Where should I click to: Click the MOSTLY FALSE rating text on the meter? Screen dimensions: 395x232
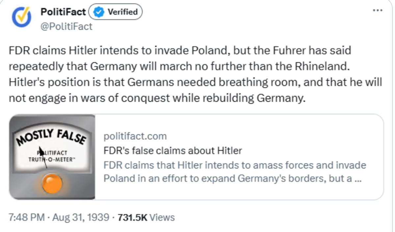pos(51,137)
